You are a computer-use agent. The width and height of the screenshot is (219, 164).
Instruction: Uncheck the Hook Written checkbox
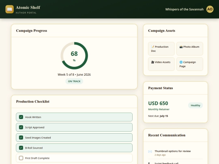(x=21, y=117)
